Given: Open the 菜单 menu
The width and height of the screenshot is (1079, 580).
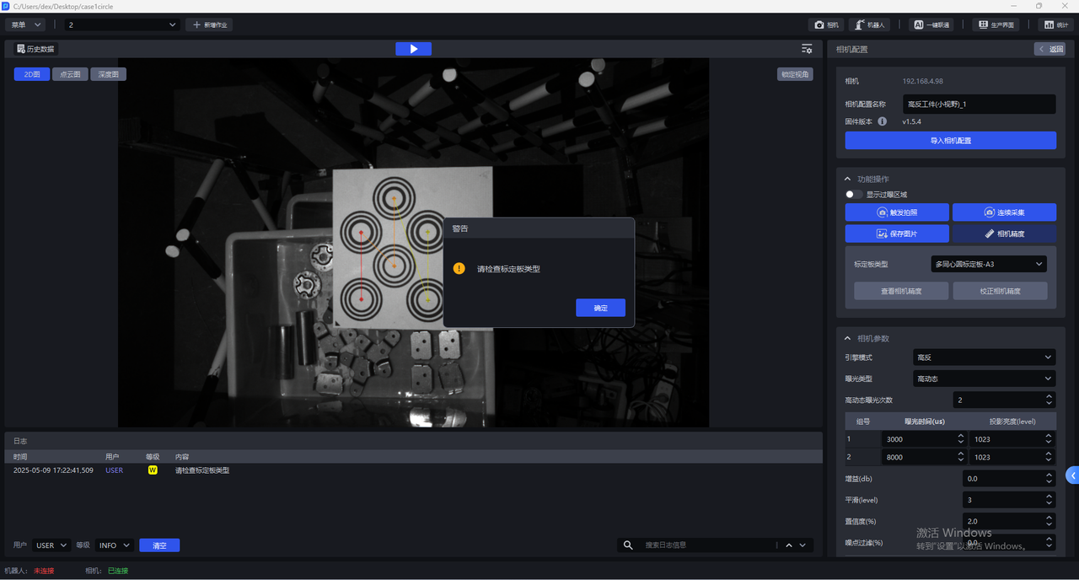Looking at the screenshot, I should pos(27,25).
